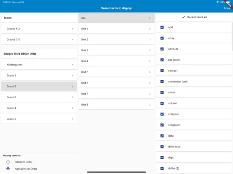This screenshot has width=233, height=174.
Task: Tap the Done button
Action: (x=227, y=8)
